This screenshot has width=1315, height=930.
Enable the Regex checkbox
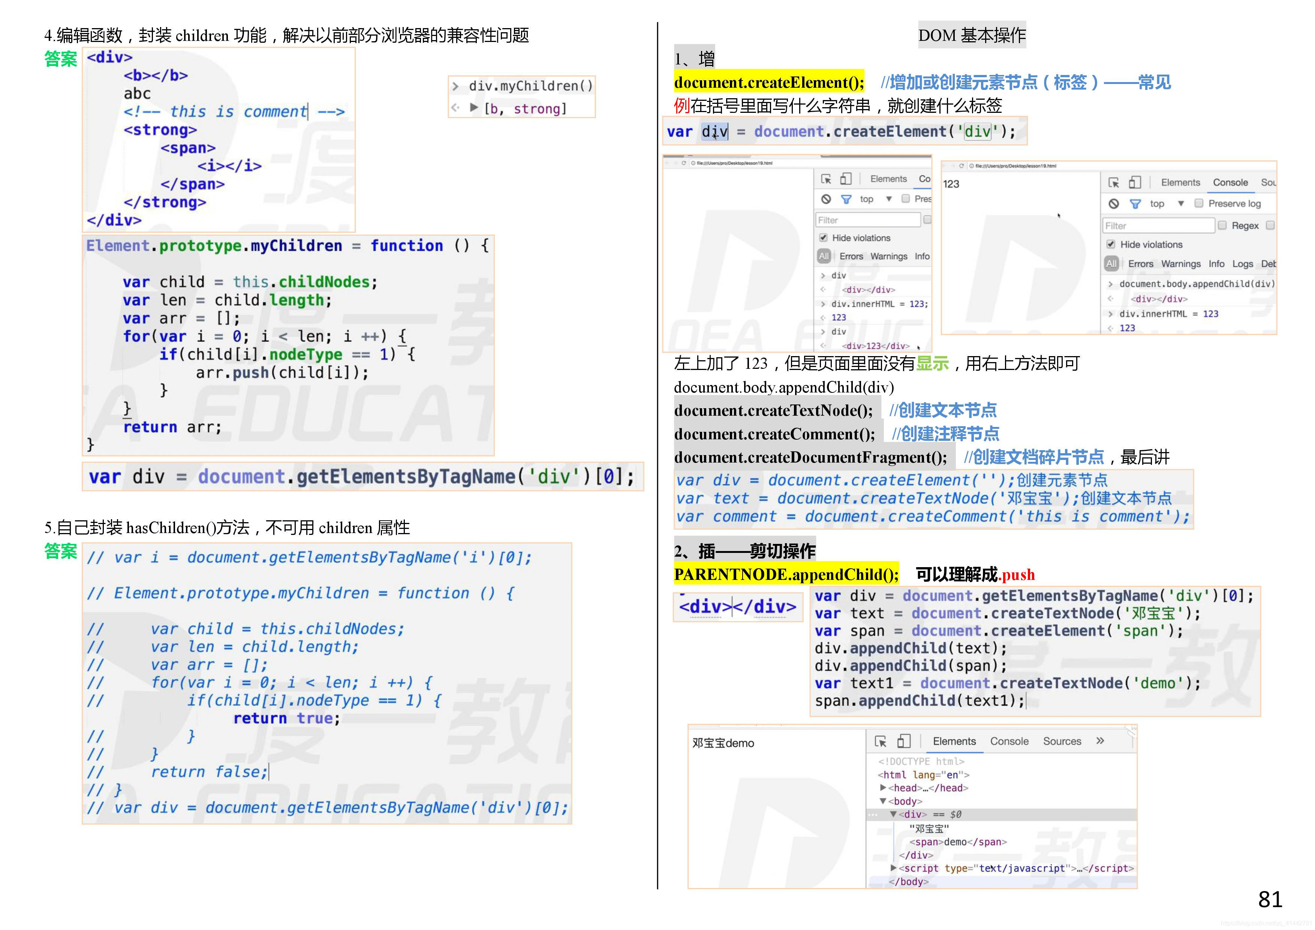pyautogui.click(x=1222, y=225)
